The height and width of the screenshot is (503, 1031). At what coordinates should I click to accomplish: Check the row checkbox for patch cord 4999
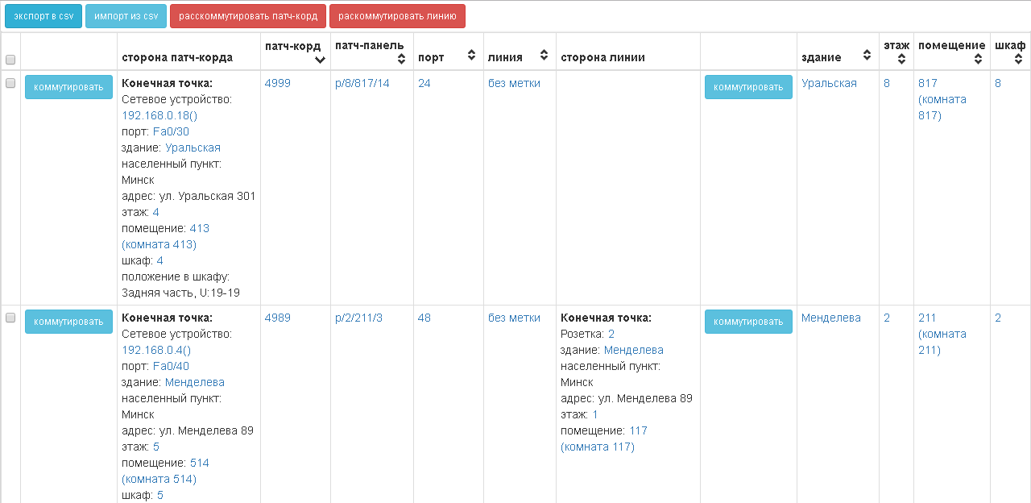click(x=10, y=83)
